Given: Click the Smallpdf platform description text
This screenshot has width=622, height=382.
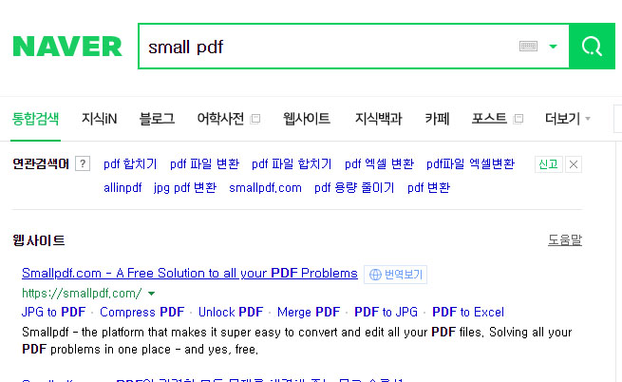Looking at the screenshot, I should pos(296,341).
